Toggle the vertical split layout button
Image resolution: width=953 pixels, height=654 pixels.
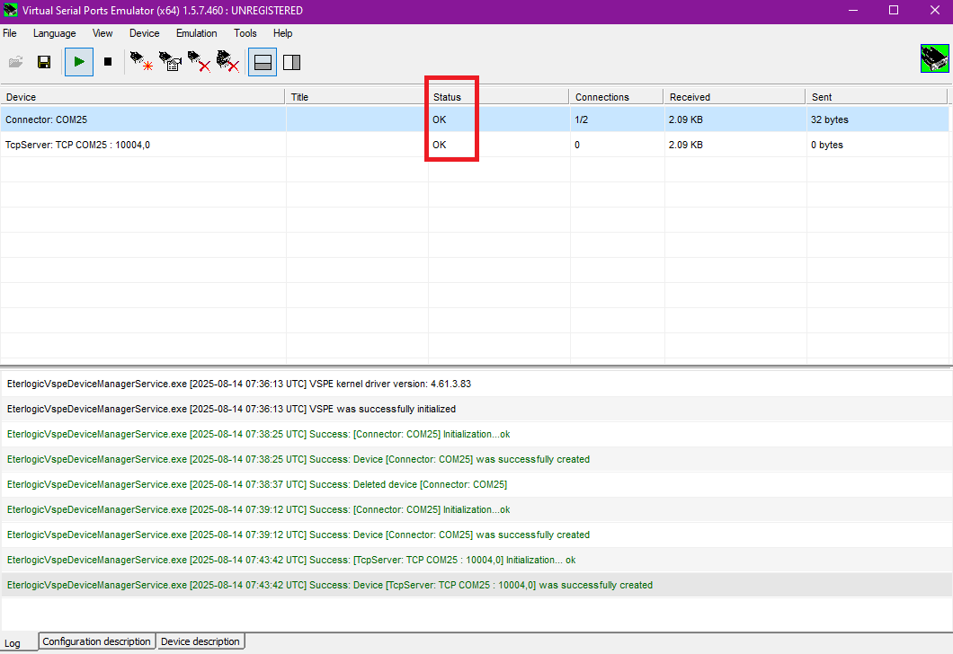tap(291, 62)
